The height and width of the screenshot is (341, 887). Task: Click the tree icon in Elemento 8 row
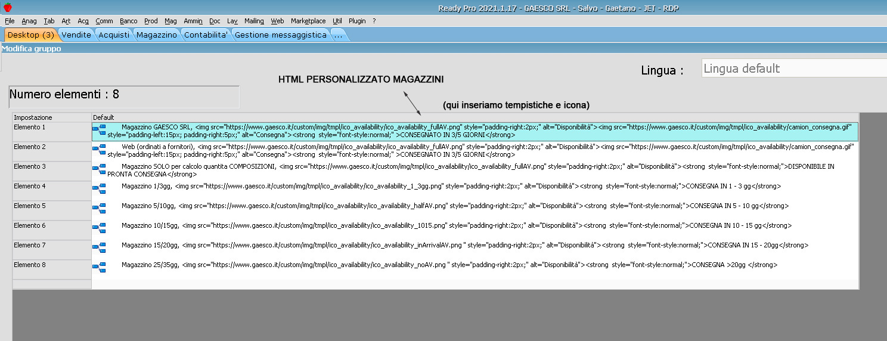coord(99,267)
